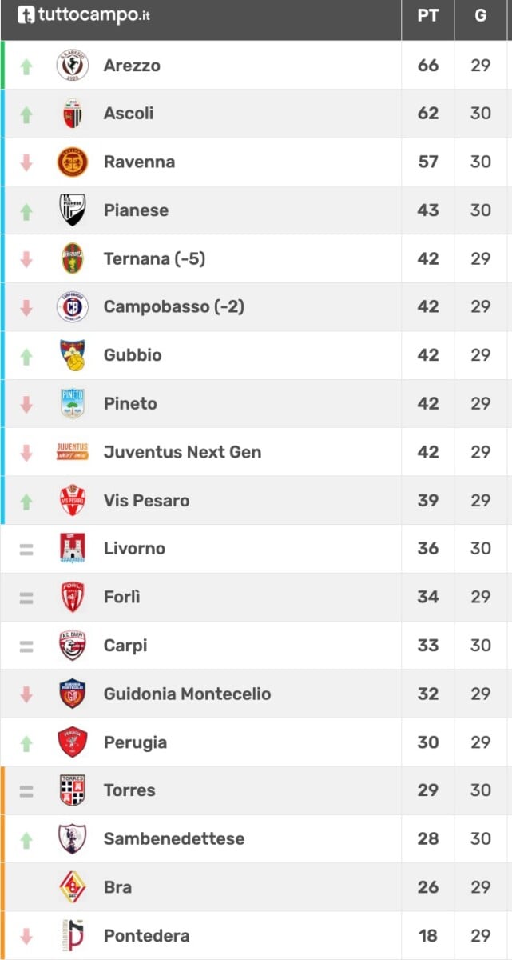
Task: Sort table by PT column header
Action: click(x=428, y=16)
